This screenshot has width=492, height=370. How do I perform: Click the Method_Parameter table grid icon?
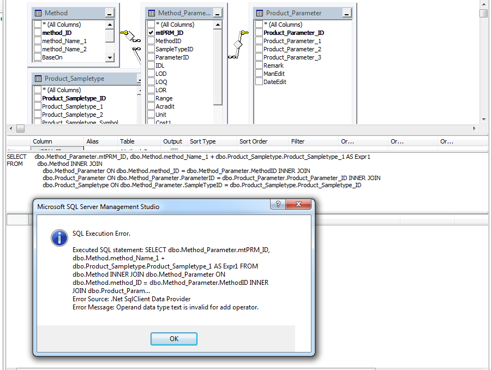(152, 13)
